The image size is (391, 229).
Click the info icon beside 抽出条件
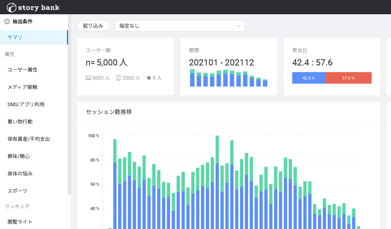(x=7, y=21)
